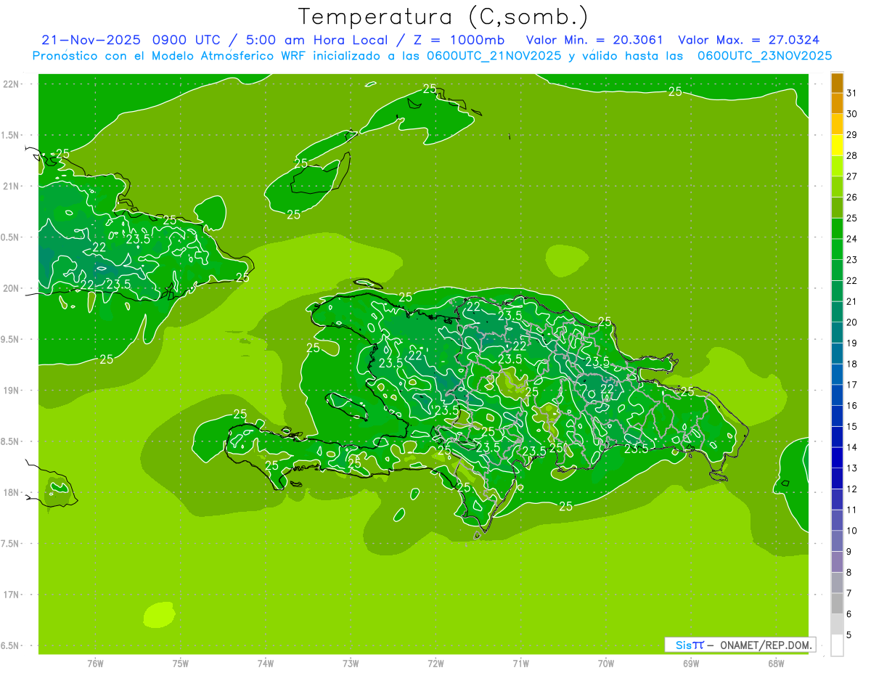The height and width of the screenshot is (673, 871).
Task: Click the 22N latitude axis label
Action: [x=12, y=84]
